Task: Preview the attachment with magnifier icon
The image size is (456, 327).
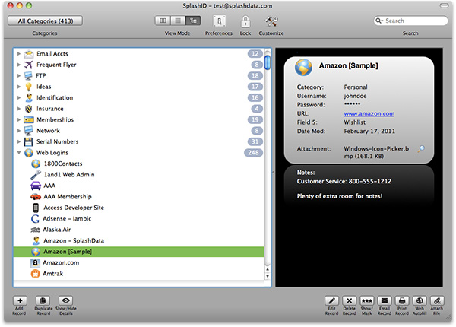Action: point(421,149)
